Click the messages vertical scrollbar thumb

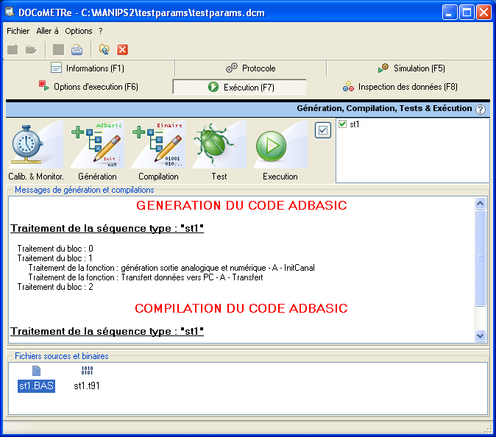481,258
